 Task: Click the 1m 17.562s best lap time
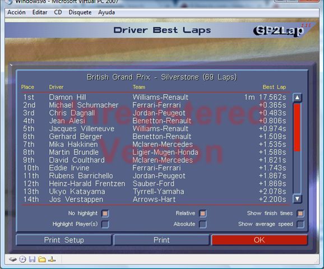(265, 98)
